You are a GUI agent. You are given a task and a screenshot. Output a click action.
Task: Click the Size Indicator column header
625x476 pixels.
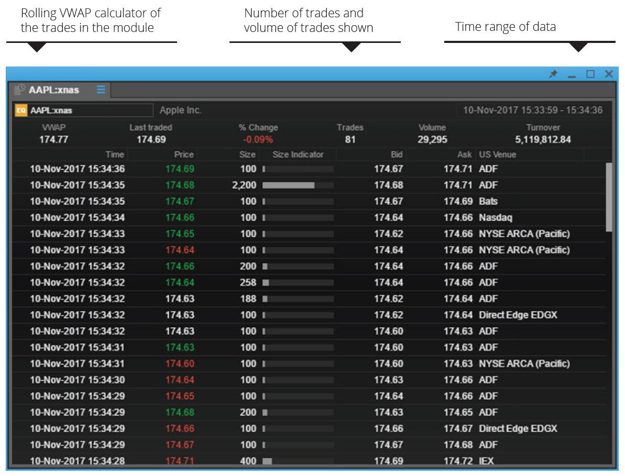pos(298,154)
